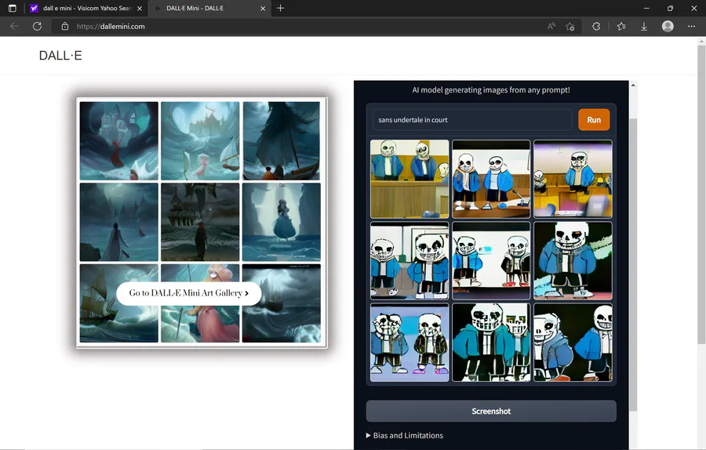Screen dimensions: 706x450
Task: Select the middle-right generated Sans image
Action: pyautogui.click(x=573, y=260)
